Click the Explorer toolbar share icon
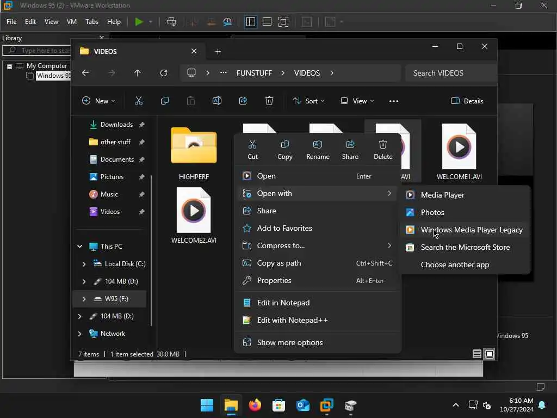557x418 pixels. click(x=243, y=101)
